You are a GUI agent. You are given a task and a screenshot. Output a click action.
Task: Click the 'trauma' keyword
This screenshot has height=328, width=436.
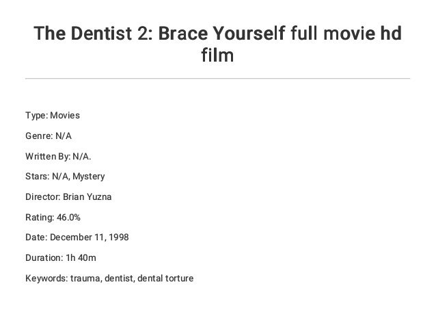pyautogui.click(x=85, y=279)
